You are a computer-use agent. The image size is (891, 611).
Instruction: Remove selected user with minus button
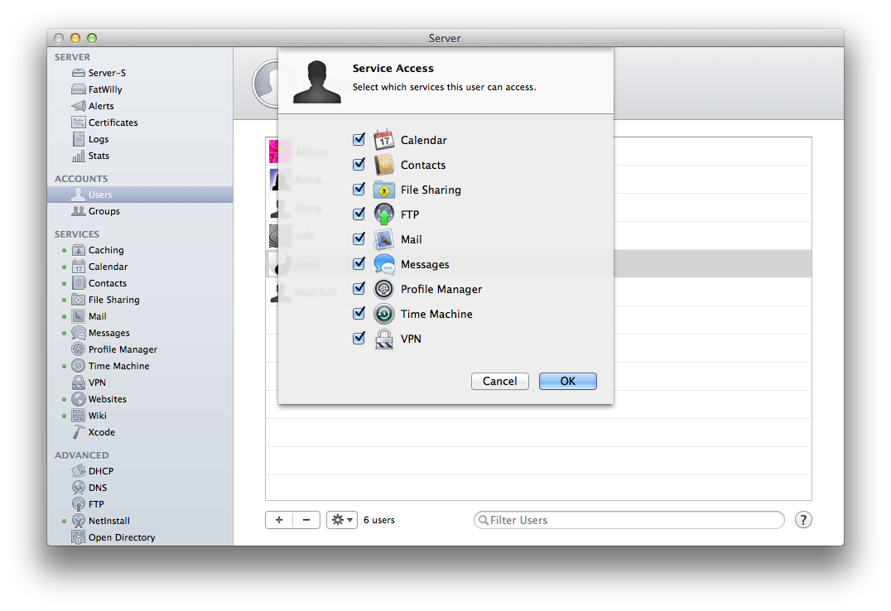pyautogui.click(x=306, y=519)
